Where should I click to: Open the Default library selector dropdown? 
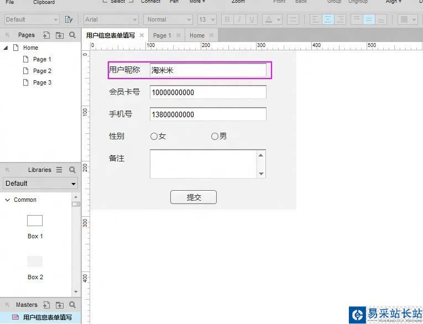[x=40, y=184]
